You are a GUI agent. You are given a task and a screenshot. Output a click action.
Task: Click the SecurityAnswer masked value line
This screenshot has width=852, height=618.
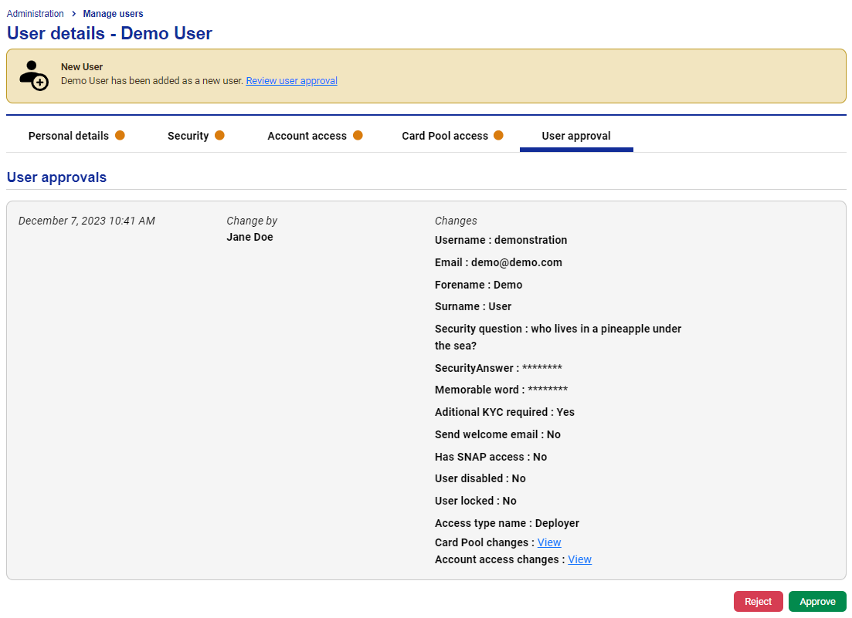point(498,368)
